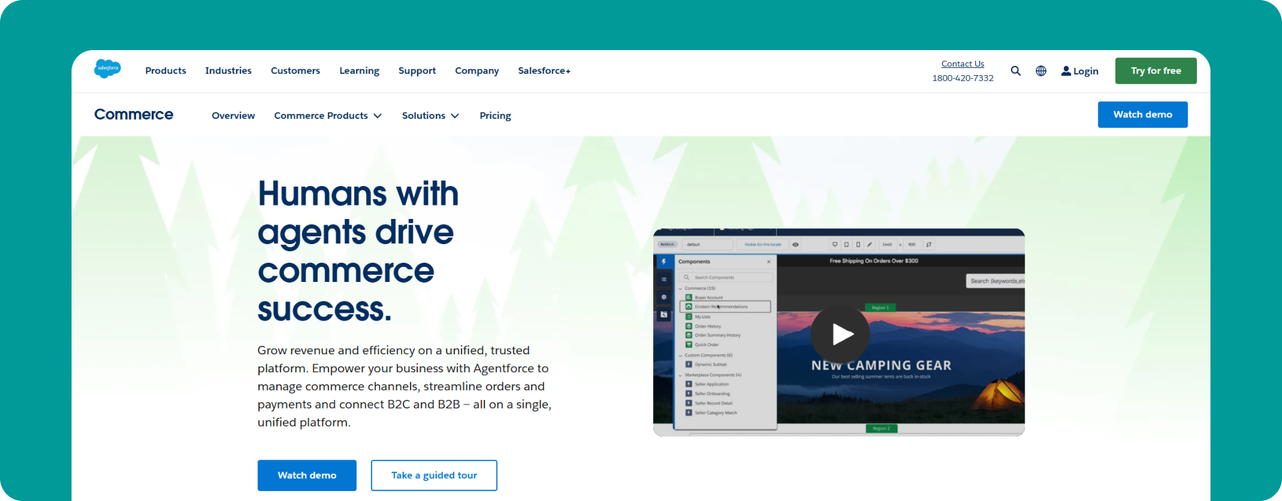Image resolution: width=1282 pixels, height=501 pixels.
Task: Open the Learning menu
Action: point(359,71)
